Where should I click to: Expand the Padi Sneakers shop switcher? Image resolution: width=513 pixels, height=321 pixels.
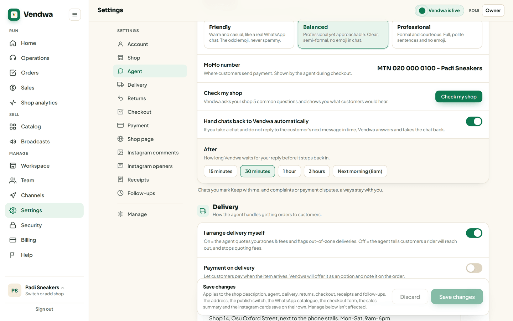(x=44, y=291)
